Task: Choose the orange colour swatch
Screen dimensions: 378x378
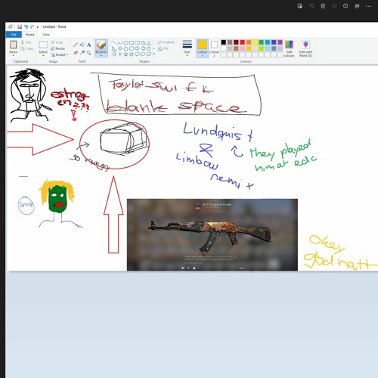Action: [249, 42]
